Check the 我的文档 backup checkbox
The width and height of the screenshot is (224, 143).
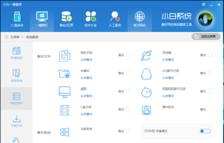[x=128, y=55]
